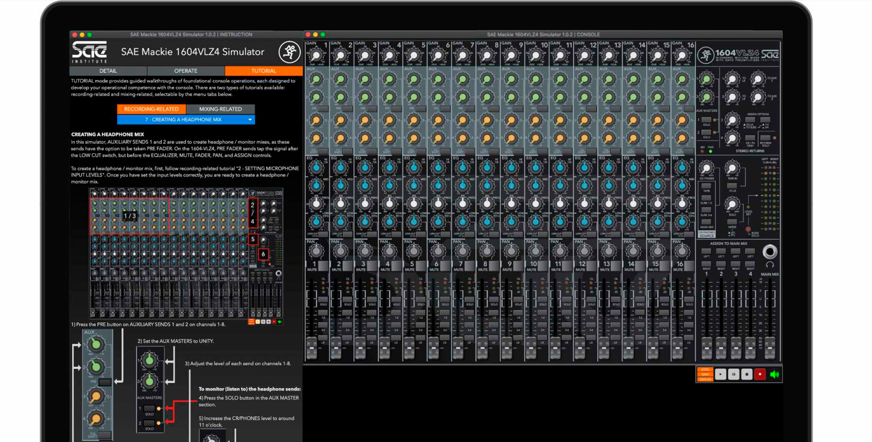
Task: Click the TAPE IN level knob
Action: pyautogui.click(x=732, y=168)
